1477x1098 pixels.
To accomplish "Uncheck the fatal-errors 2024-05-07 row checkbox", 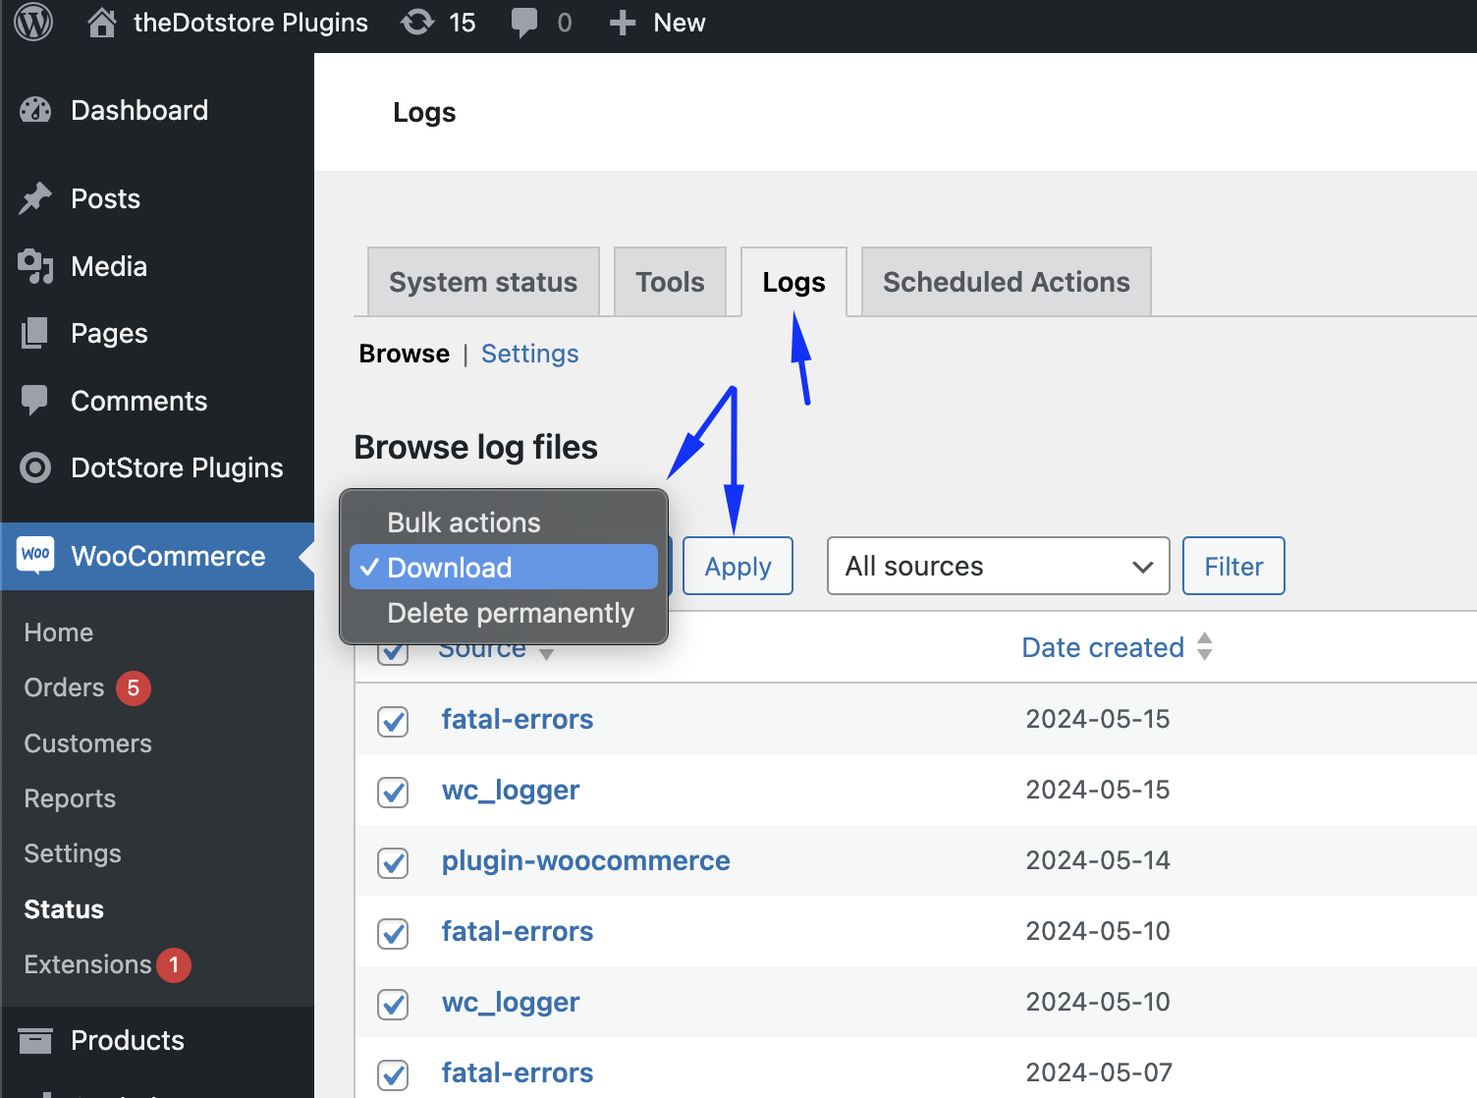I will click(x=393, y=1074).
